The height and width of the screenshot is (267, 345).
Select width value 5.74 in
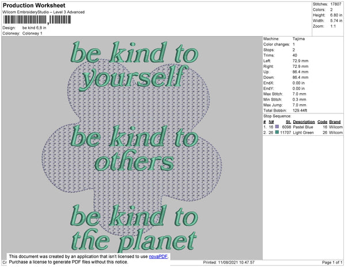point(336,21)
